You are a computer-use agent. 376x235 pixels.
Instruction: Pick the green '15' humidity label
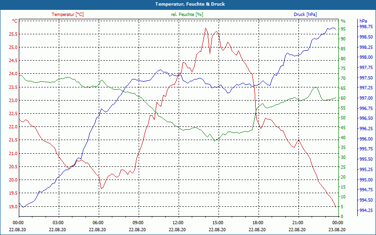pyautogui.click(x=343, y=187)
